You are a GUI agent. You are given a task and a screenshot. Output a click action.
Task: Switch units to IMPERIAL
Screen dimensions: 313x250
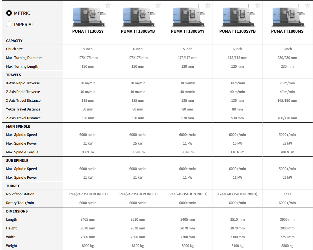[9, 25]
